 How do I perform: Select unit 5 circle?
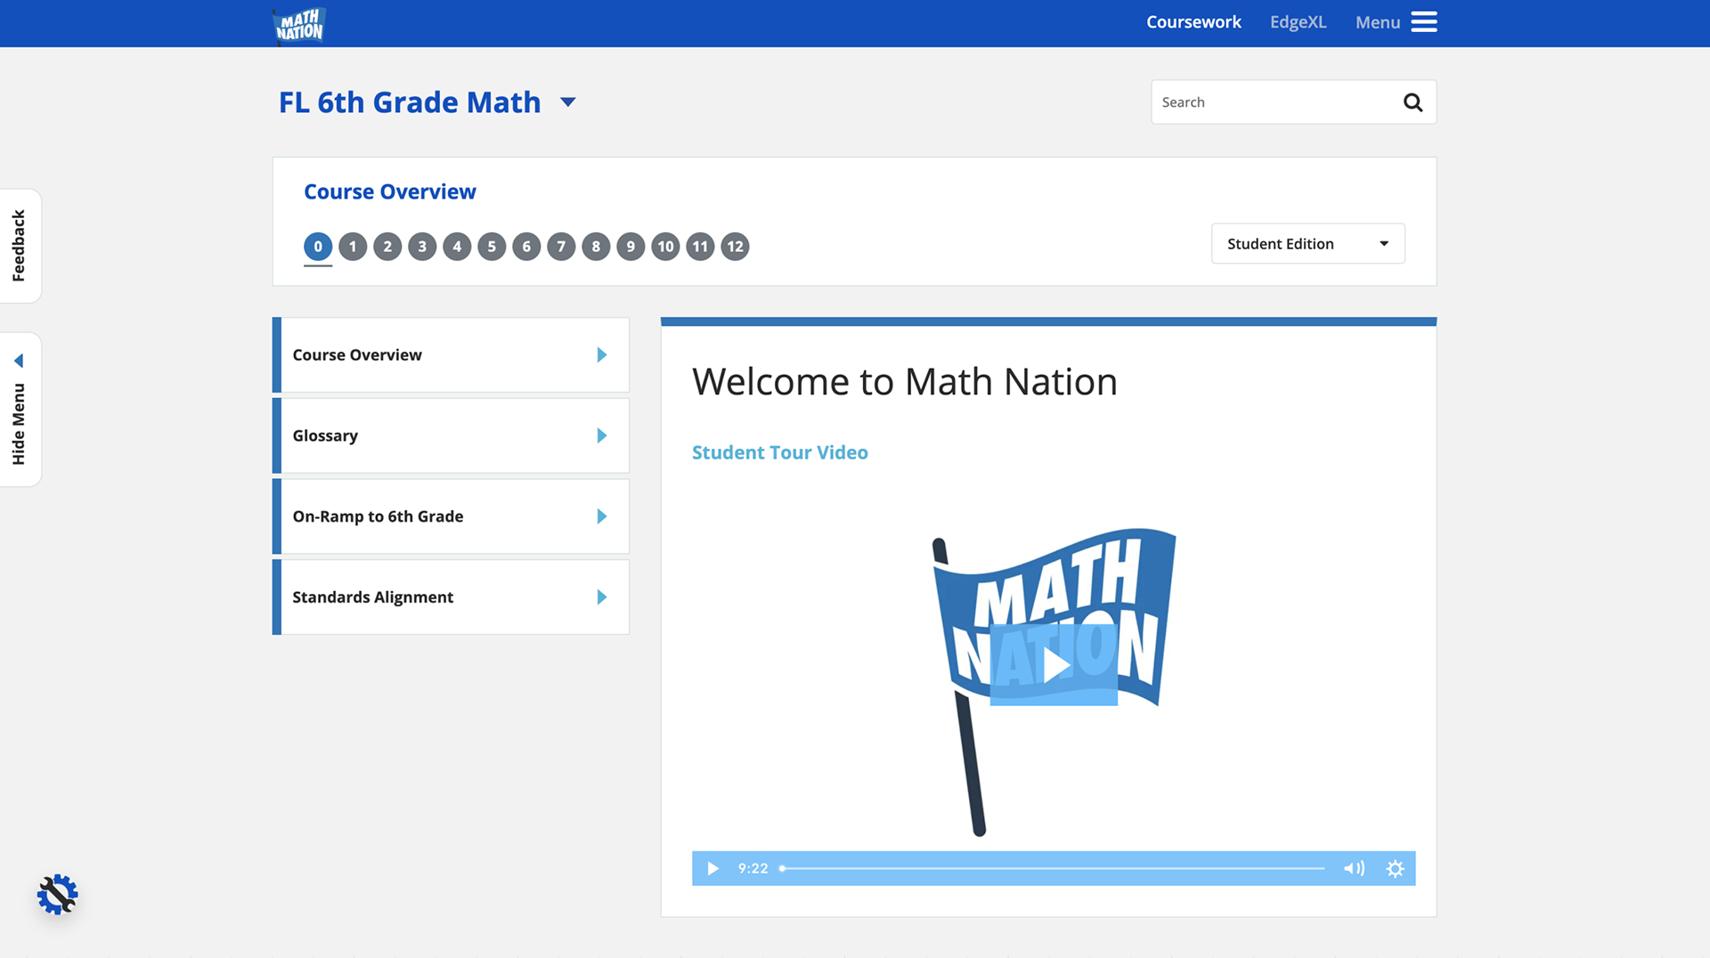(492, 247)
